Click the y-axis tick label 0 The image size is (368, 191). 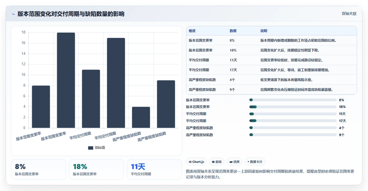24,128
